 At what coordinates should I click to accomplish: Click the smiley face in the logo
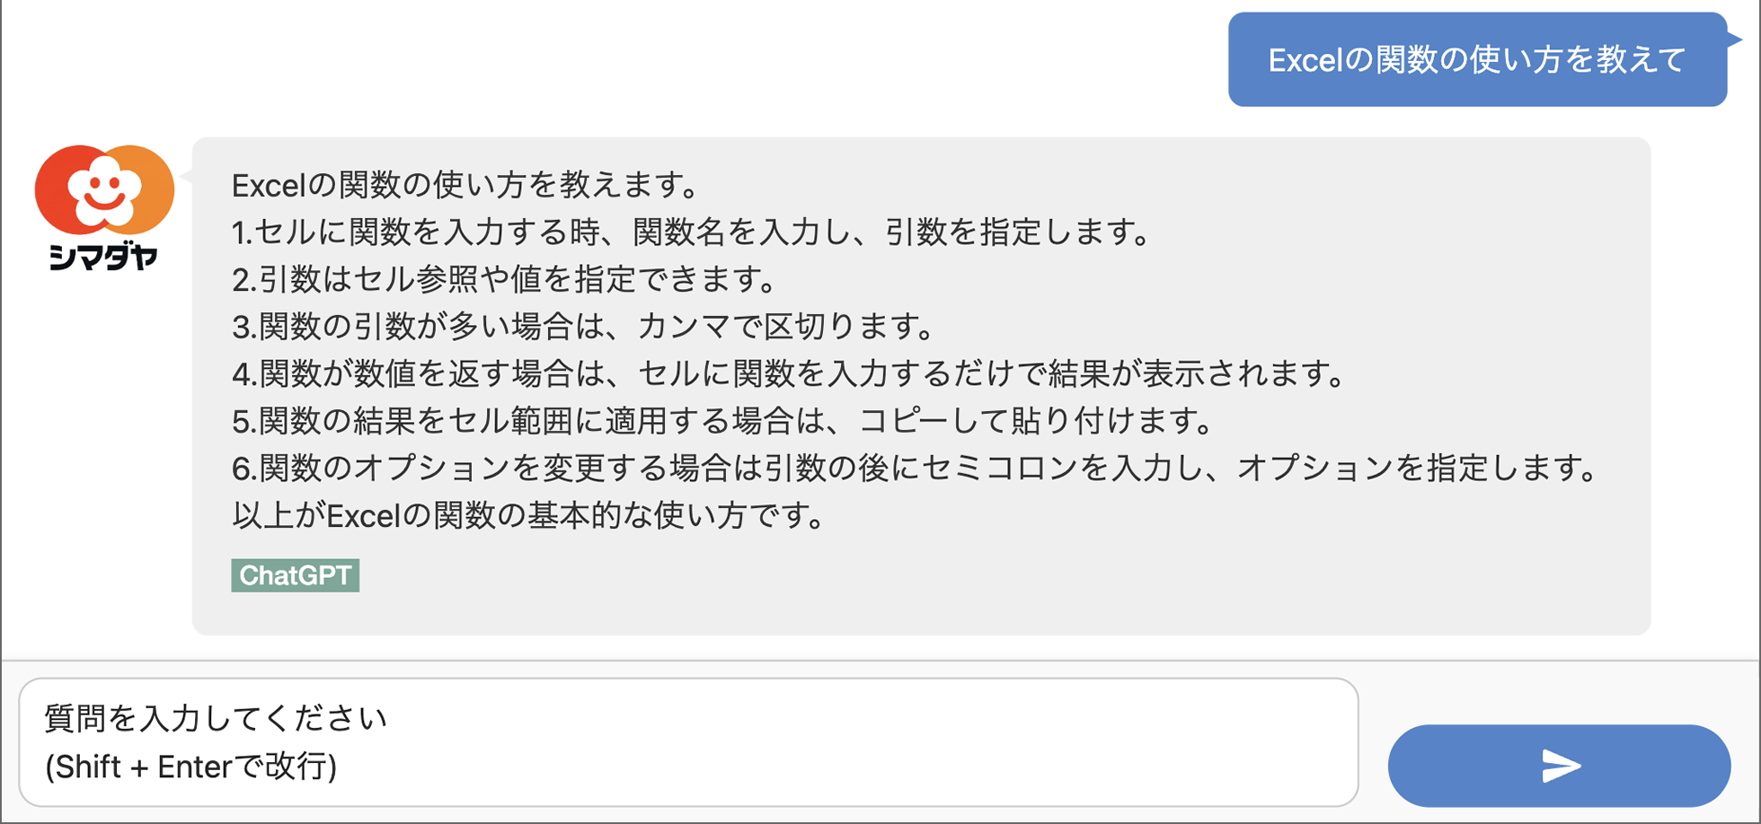pos(104,190)
